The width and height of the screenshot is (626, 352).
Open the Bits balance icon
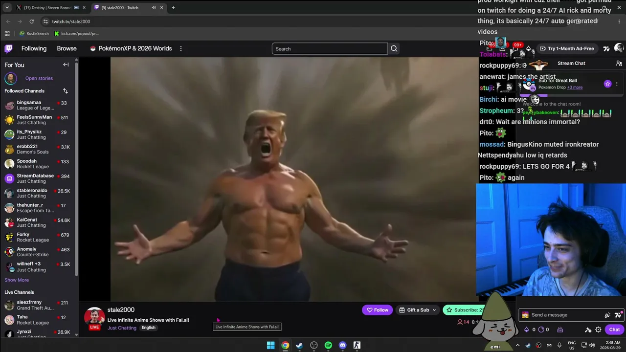click(x=526, y=330)
